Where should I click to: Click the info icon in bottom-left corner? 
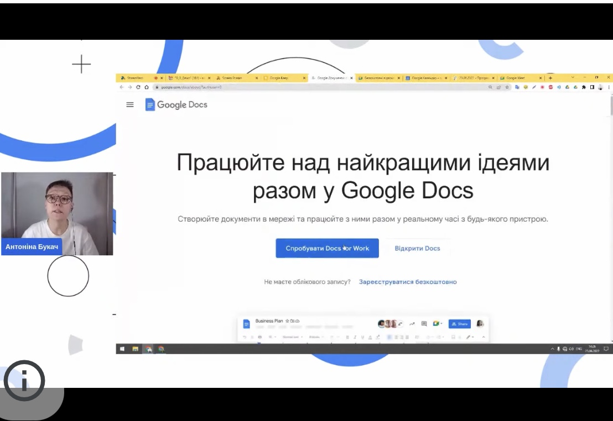coord(24,380)
